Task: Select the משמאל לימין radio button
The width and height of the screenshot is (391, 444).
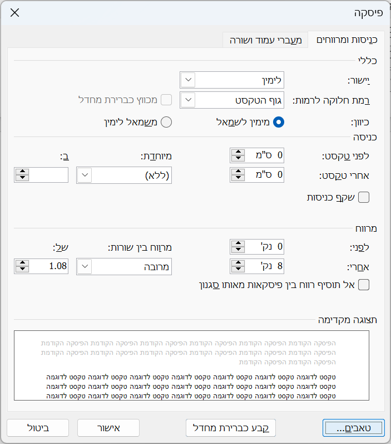Action: [166, 122]
